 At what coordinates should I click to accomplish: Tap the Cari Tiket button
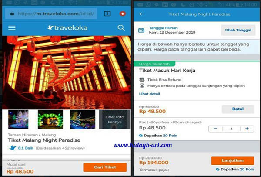pyautogui.click(x=105, y=167)
